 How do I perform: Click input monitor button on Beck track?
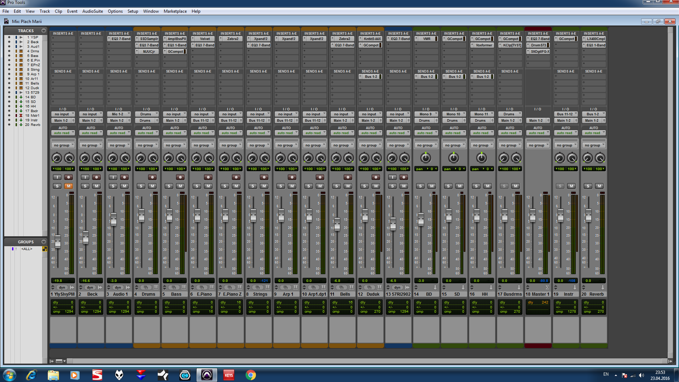85,177
